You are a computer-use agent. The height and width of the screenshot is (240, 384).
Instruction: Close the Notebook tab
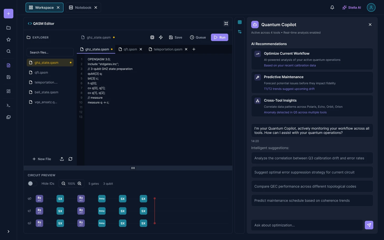[96, 7]
